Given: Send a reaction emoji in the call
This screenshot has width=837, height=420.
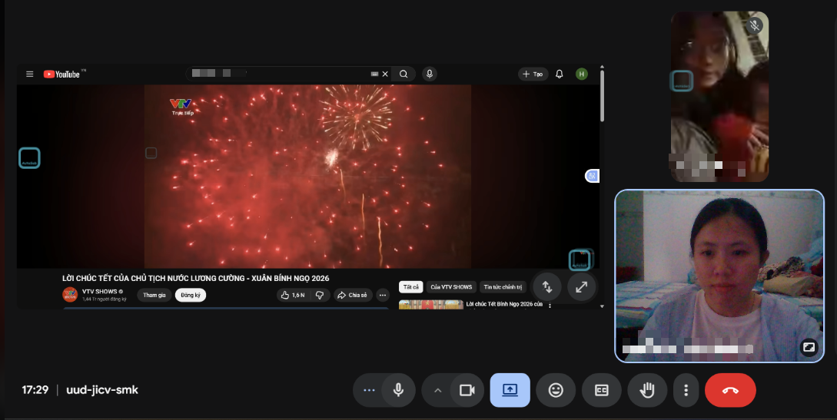Looking at the screenshot, I should tap(556, 390).
